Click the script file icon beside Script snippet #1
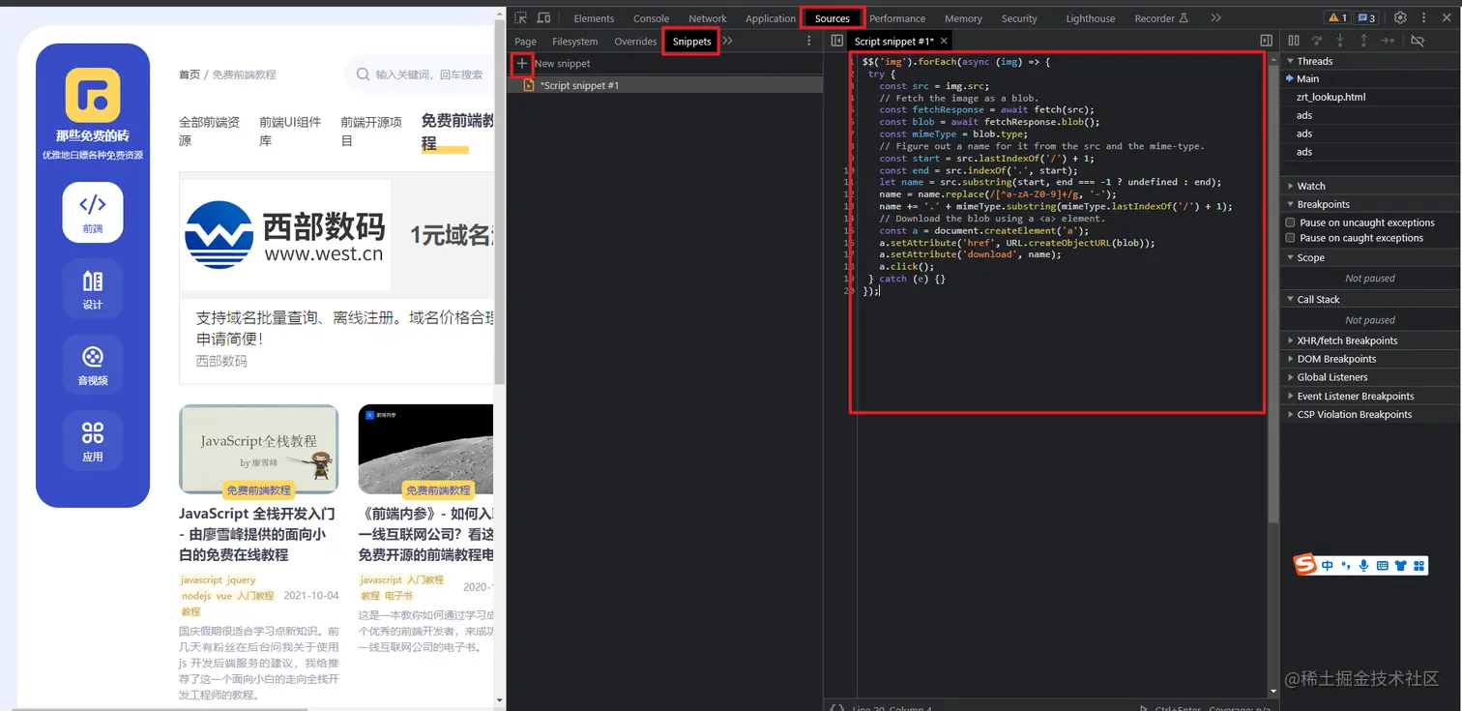 click(529, 85)
